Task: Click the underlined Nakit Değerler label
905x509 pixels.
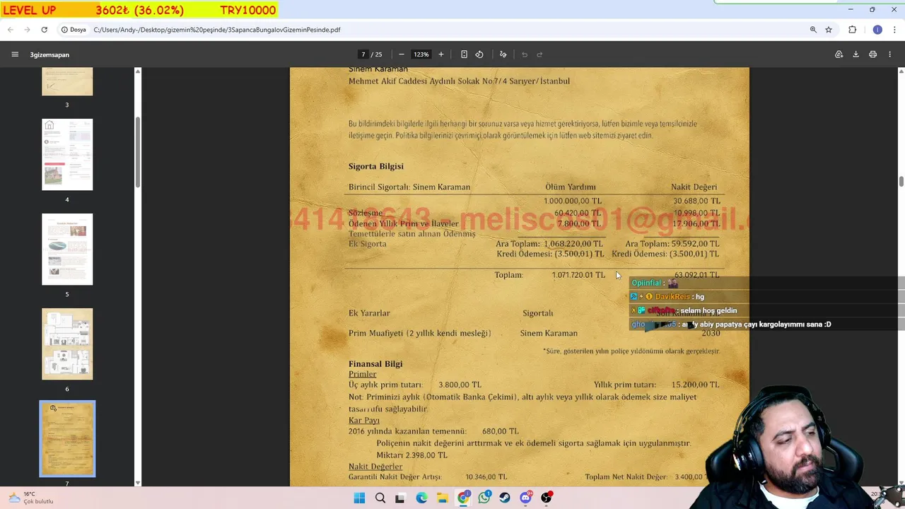Action: 375,467
